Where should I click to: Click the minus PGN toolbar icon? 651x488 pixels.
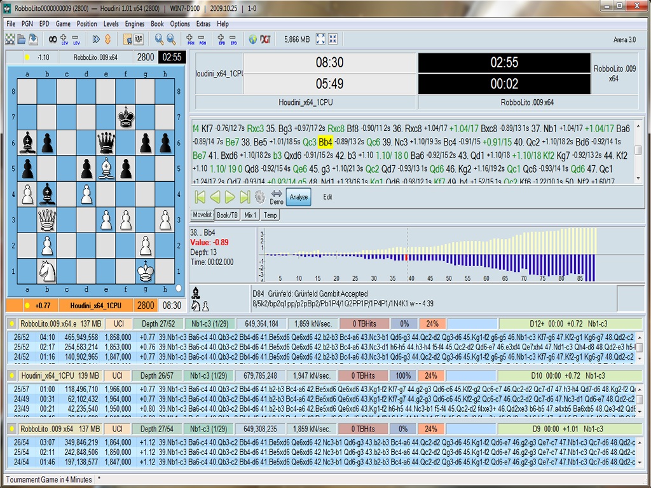point(202,39)
